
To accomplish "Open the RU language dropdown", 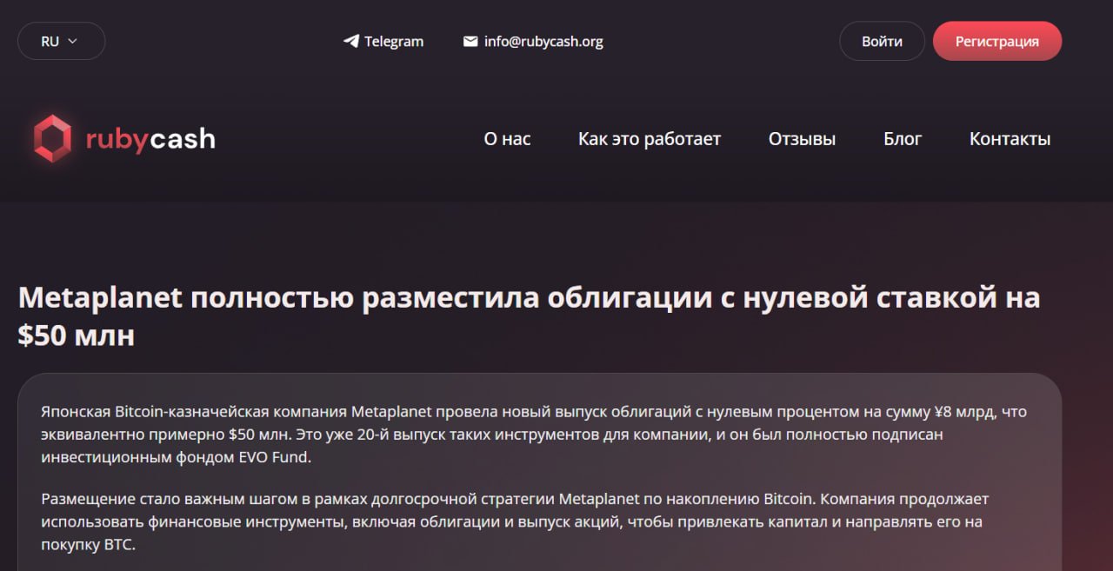I will (x=61, y=41).
